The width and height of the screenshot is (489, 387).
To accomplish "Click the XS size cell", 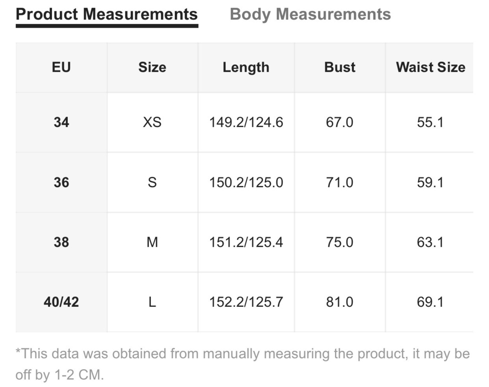I will click(x=152, y=122).
